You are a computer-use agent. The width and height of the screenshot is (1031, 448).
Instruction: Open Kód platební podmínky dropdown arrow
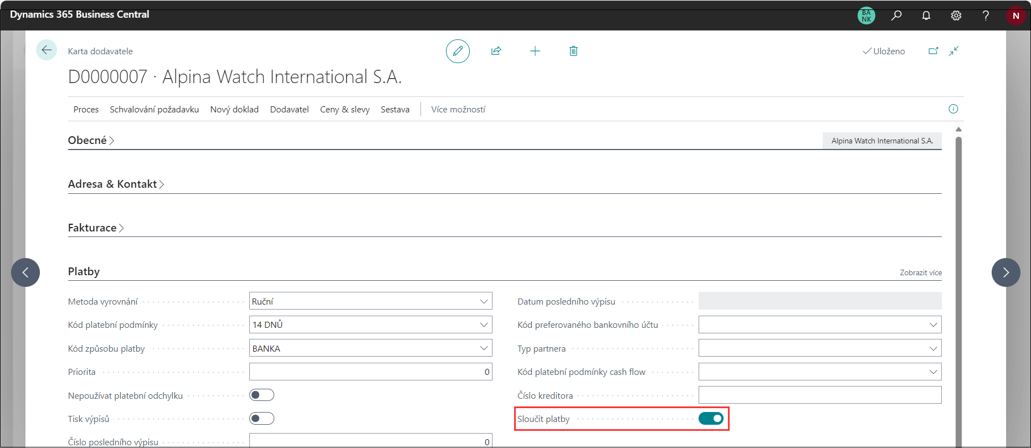coord(484,325)
